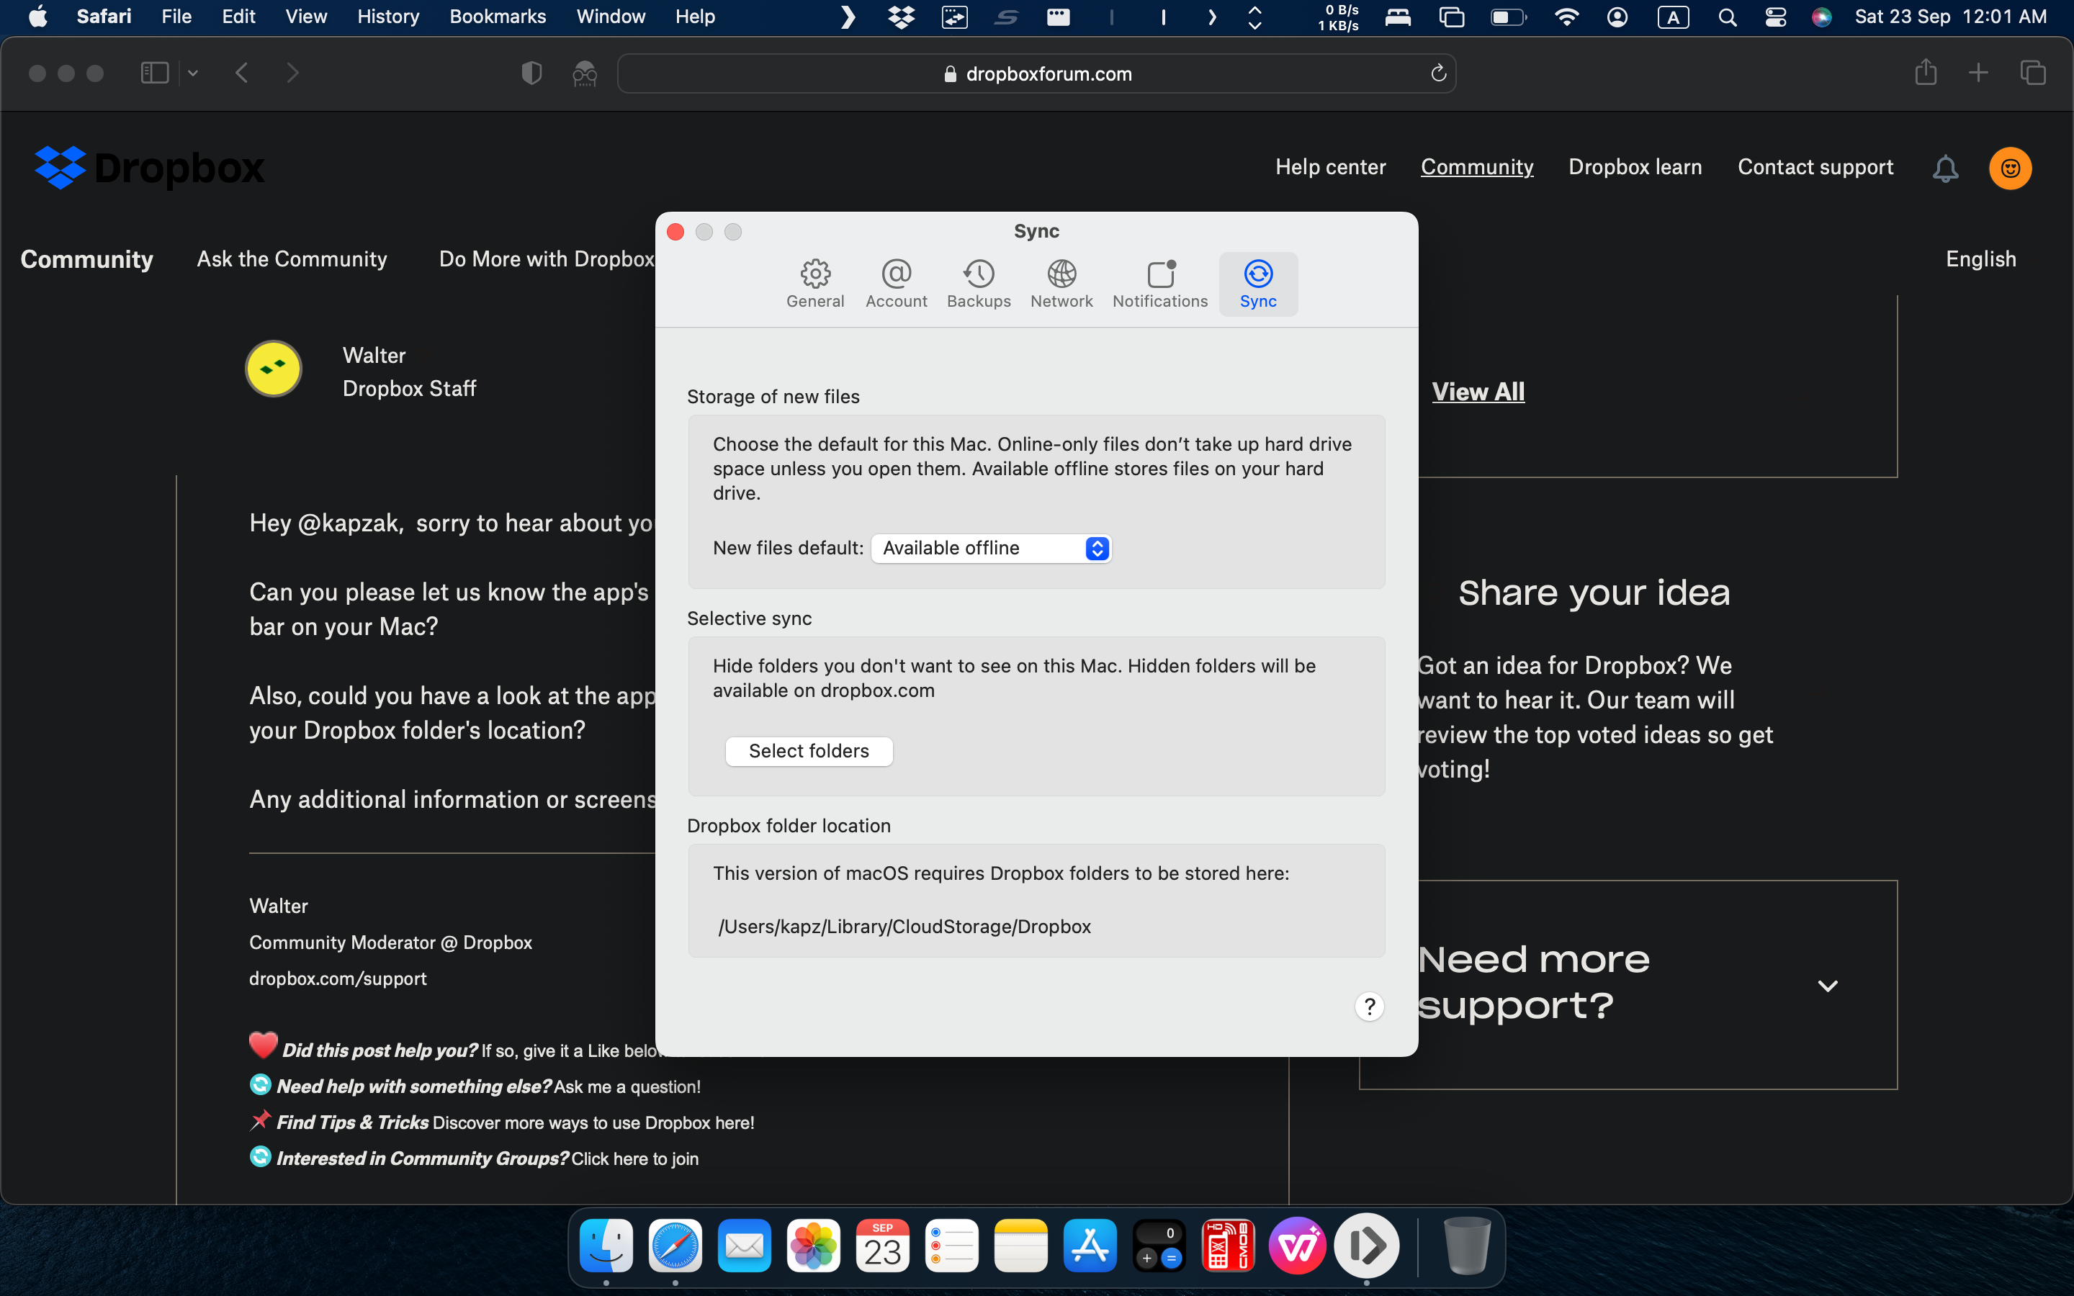Open the sidebar tab group dropdown arrow
This screenshot has height=1296, width=2074.
193,73
